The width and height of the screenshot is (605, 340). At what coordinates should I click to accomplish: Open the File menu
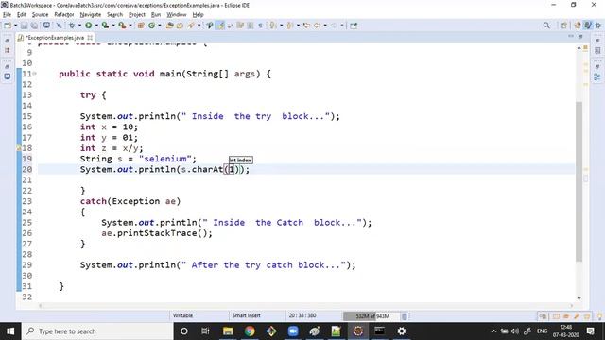[x=7, y=15]
